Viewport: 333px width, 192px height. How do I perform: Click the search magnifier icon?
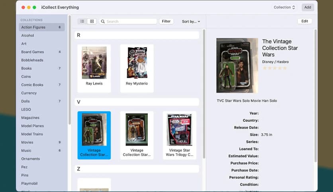pos(103,21)
